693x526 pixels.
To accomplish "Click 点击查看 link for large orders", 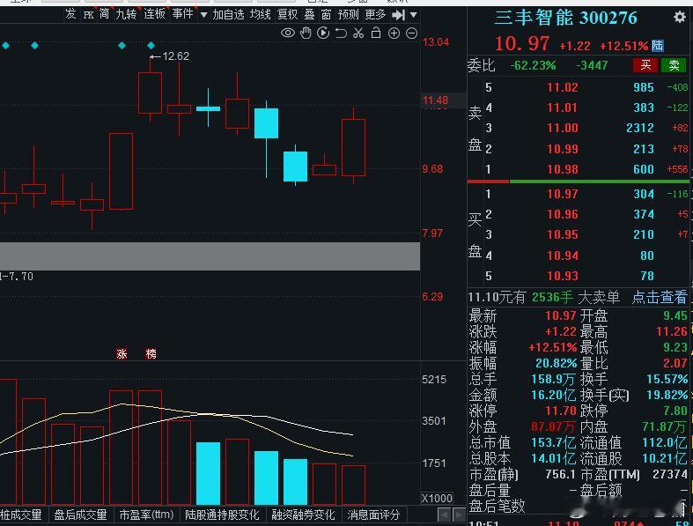I will [660, 297].
